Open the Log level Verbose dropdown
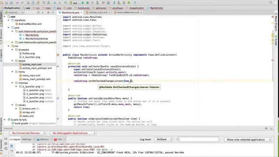 pos(163,140)
